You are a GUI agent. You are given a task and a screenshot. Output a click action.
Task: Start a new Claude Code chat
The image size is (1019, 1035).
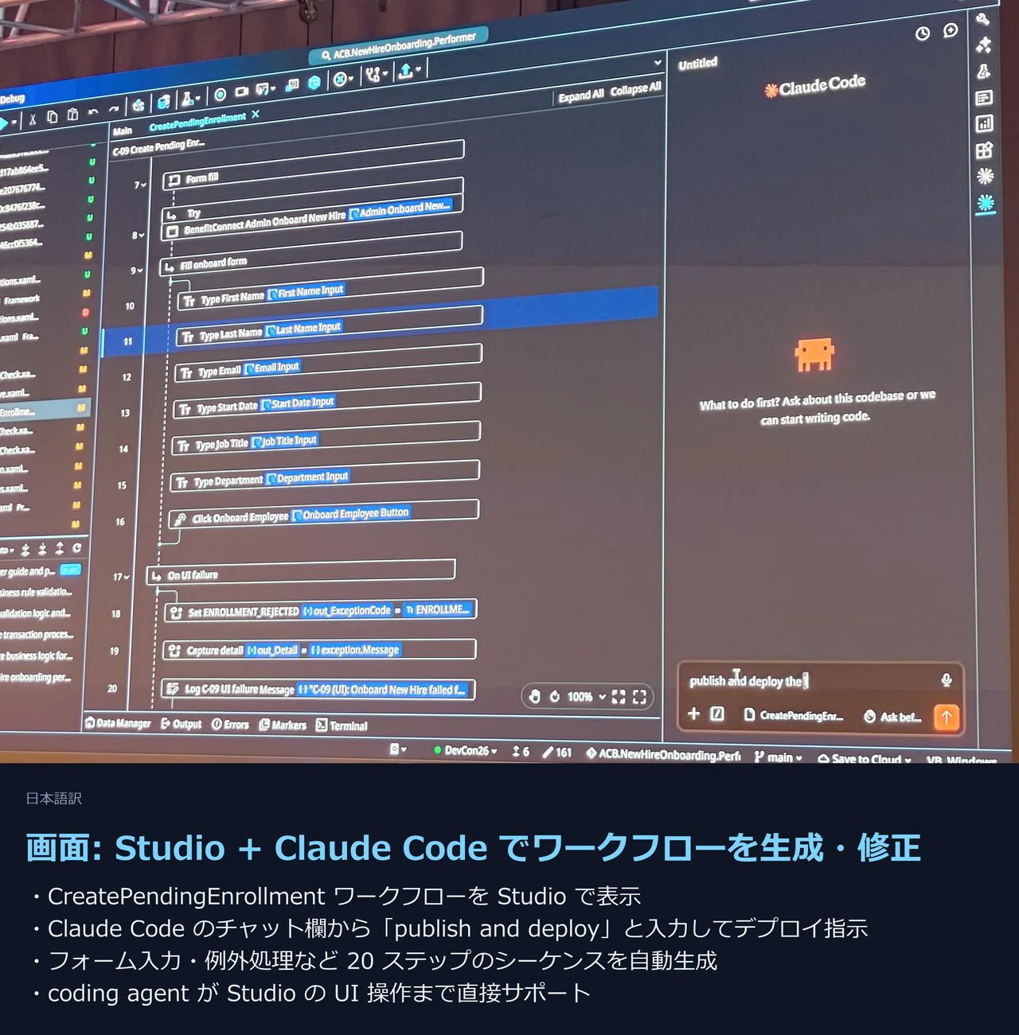(x=951, y=30)
